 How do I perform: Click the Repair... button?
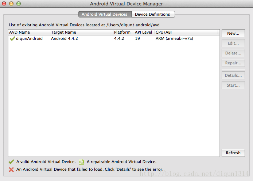(x=233, y=63)
